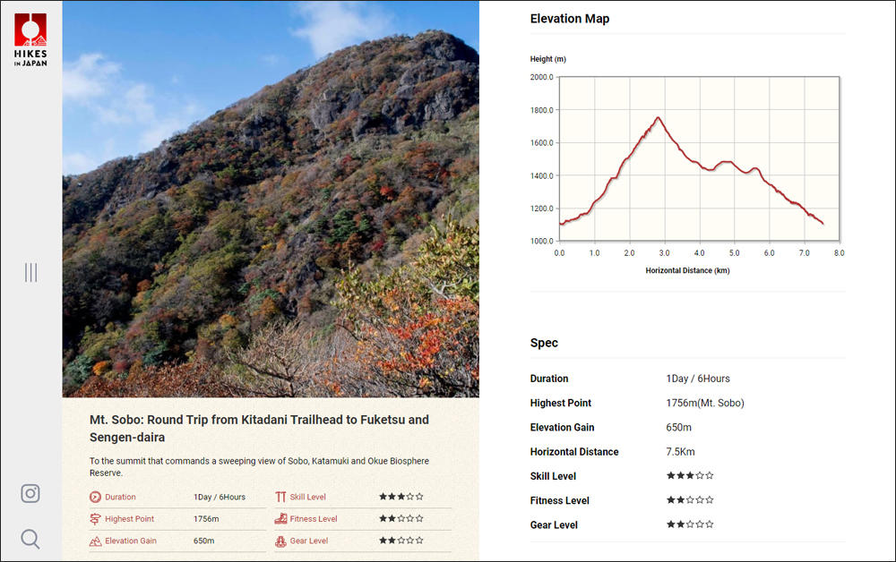Click the 1756m(Mt. Sobo) highest point value

click(x=705, y=403)
